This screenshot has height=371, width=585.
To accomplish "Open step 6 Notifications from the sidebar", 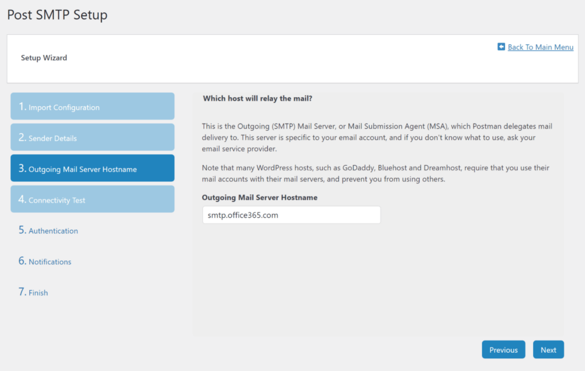I will (x=50, y=261).
